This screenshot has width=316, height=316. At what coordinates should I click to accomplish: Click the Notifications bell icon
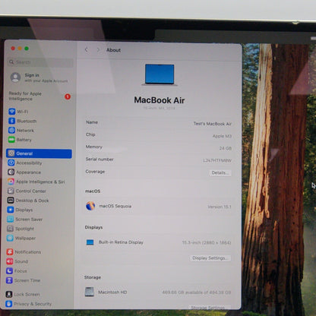tap(10, 251)
